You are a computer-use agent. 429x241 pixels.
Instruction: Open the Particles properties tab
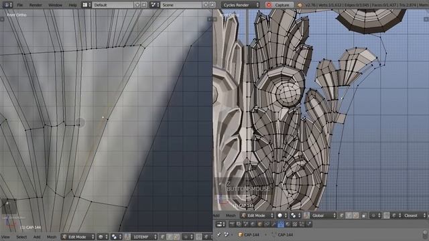[x=302, y=224]
